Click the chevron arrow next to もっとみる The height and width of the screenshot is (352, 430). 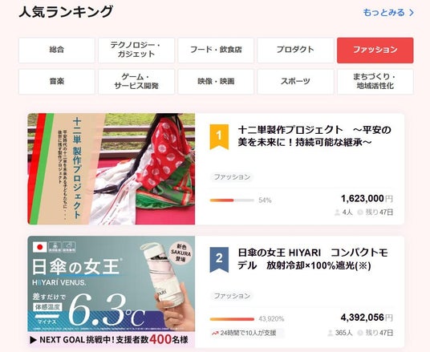click(x=411, y=13)
